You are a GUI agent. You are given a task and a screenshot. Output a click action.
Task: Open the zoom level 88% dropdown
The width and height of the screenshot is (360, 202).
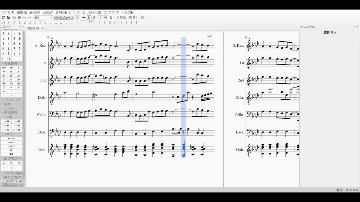(43, 17)
